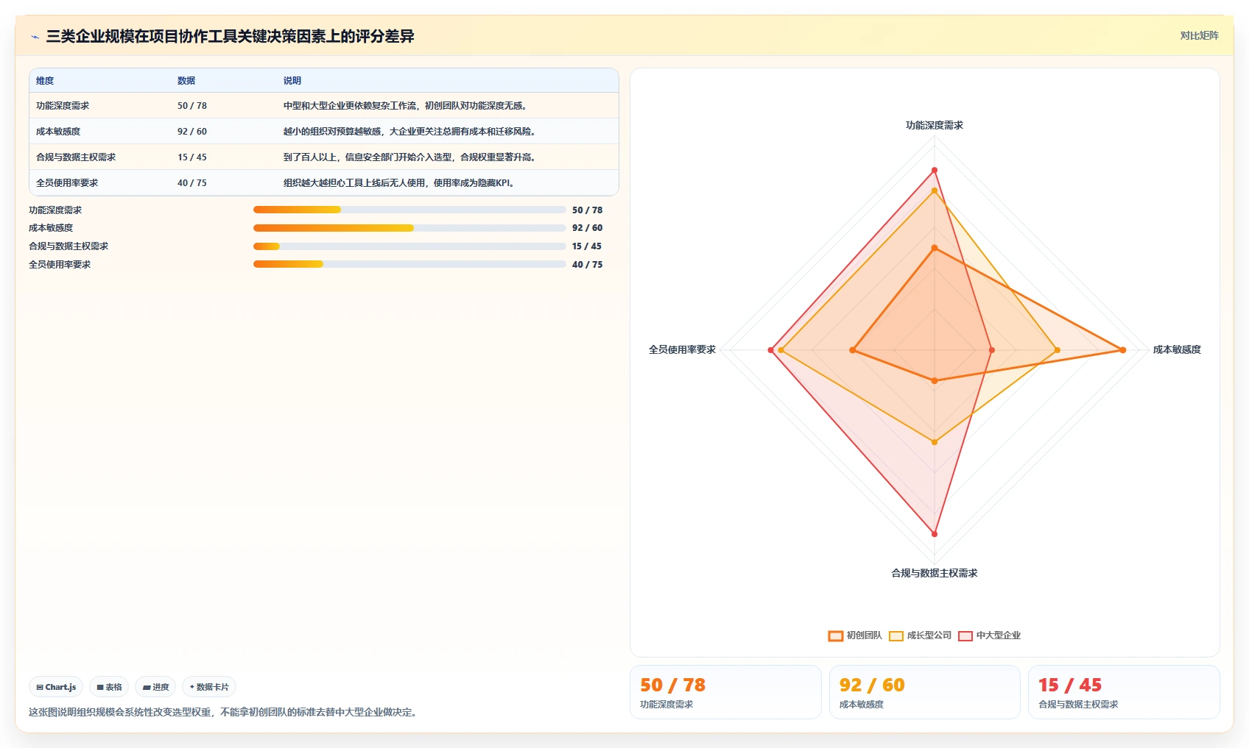Click table value 40 / 75

192,183
